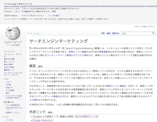Viewport: 157px width, 122px height.
Task: Click the Wikipedia globe logo
Action: click(x=13, y=33)
